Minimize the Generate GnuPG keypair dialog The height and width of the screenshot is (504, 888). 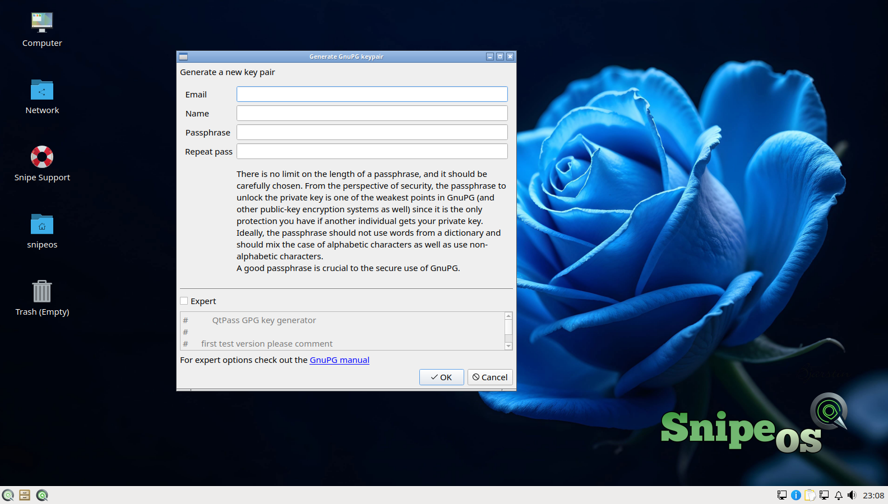(490, 57)
